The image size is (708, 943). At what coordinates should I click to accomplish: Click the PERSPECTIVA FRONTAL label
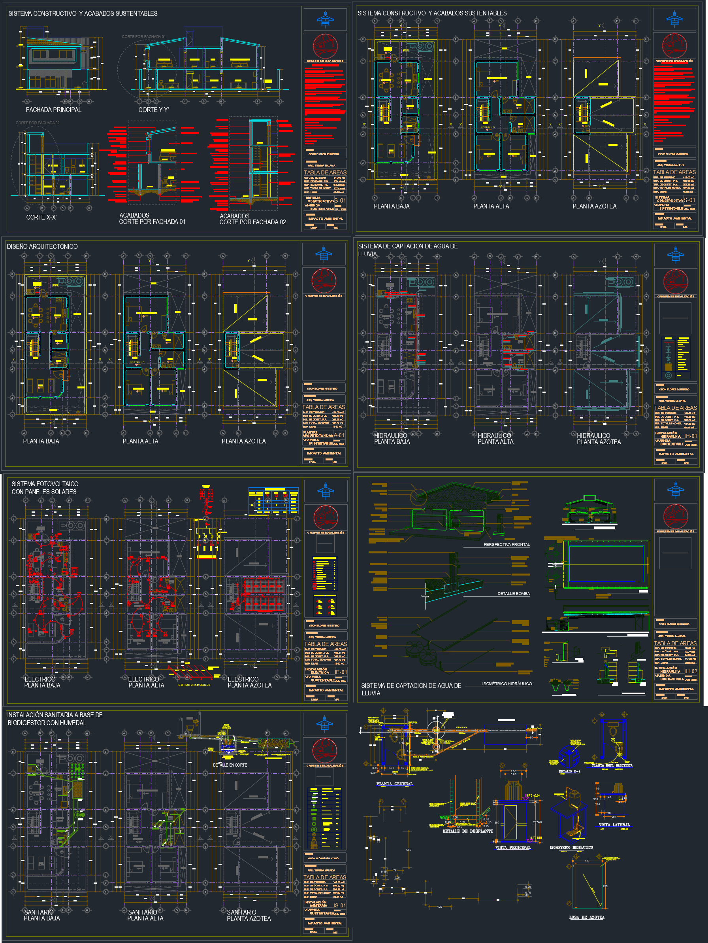tap(507, 544)
